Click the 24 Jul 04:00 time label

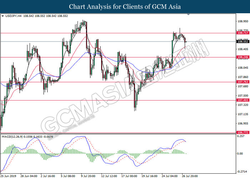point(170,176)
